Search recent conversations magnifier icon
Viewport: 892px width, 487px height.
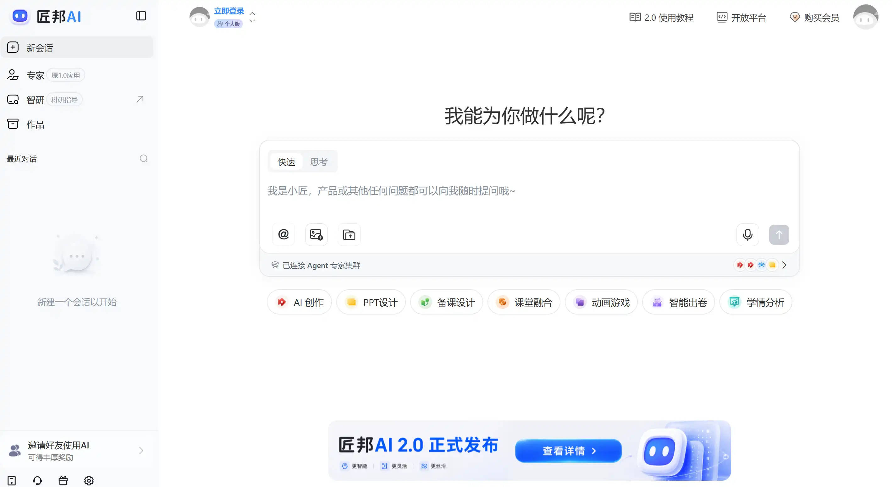pos(143,159)
